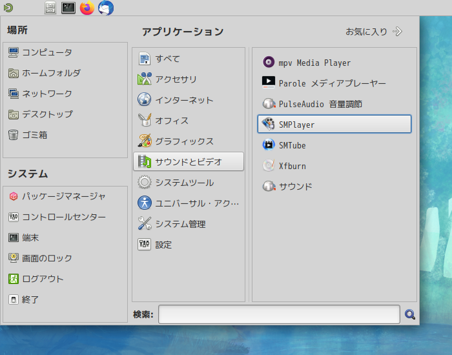
Task: Click 画面のロック to lock screen
Action: pos(65,258)
